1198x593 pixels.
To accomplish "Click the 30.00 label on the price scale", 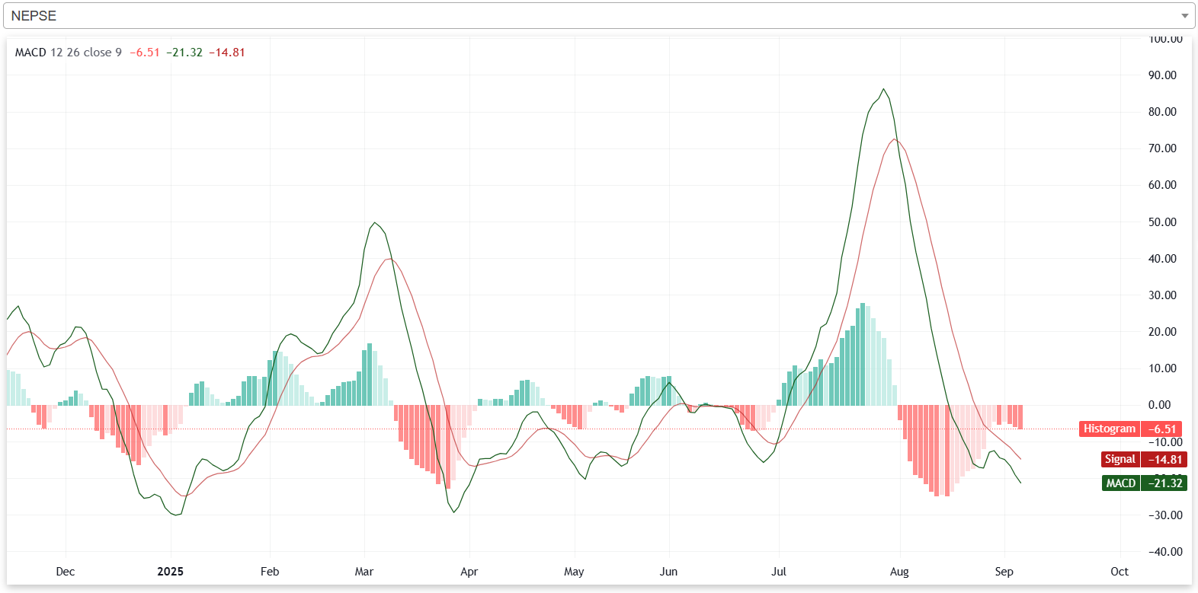I will 1163,295.
